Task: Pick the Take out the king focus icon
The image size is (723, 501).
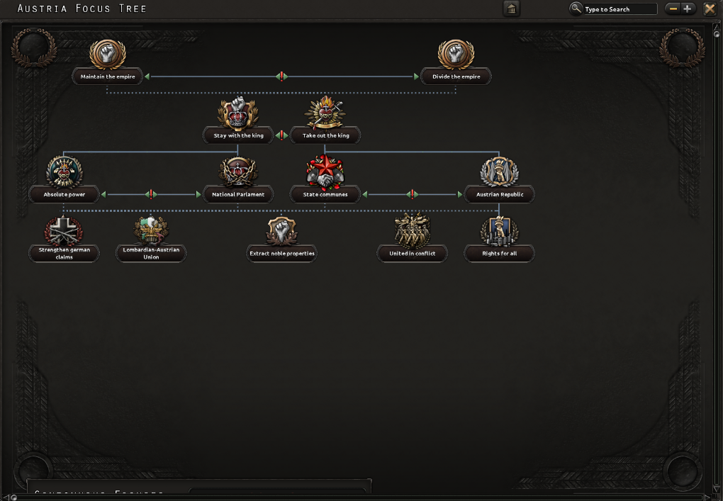Action: (325, 113)
